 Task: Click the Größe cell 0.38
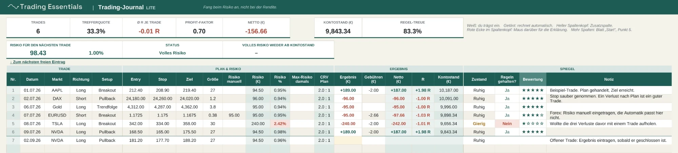pos(213,115)
